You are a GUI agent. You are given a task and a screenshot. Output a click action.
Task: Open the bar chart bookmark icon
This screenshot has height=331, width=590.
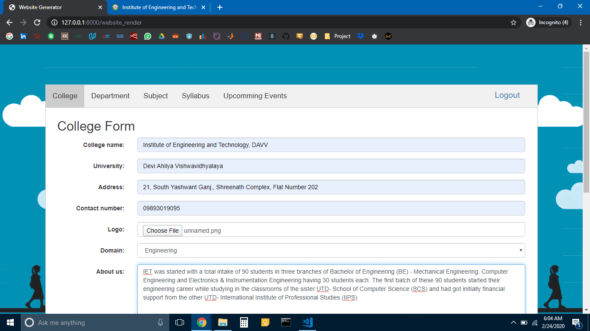click(x=203, y=36)
